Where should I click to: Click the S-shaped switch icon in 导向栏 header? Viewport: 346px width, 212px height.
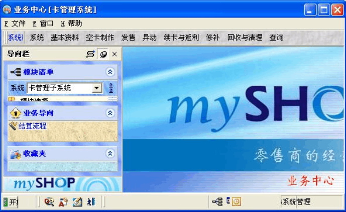[90, 54]
